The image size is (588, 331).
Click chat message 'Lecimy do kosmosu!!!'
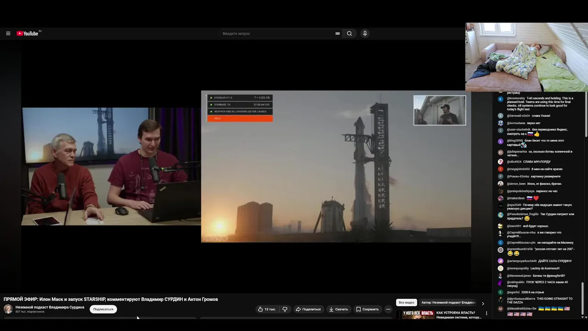(545, 268)
